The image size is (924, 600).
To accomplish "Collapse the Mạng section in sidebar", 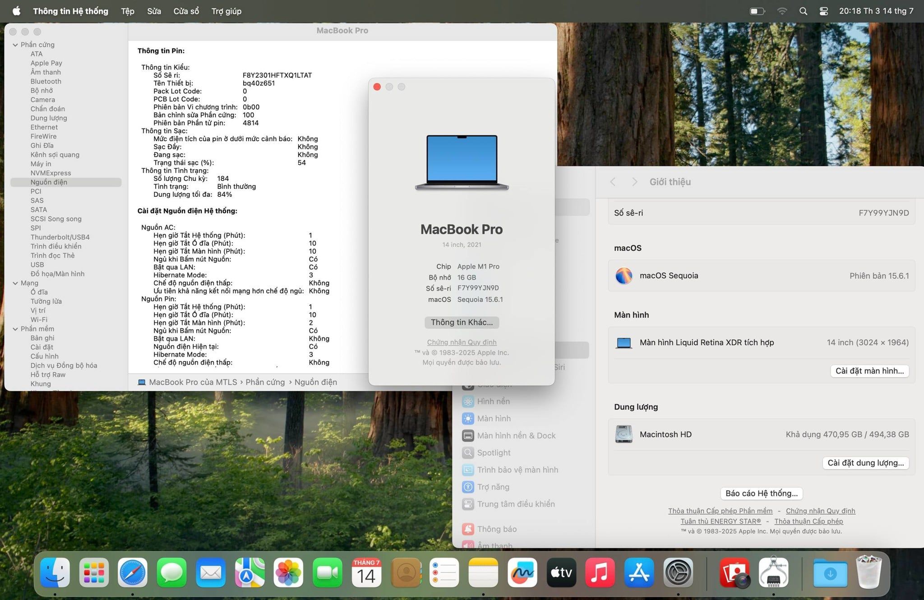I will [15, 283].
